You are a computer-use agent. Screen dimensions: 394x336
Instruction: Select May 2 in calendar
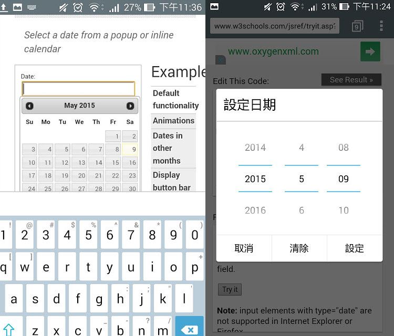(x=130, y=136)
